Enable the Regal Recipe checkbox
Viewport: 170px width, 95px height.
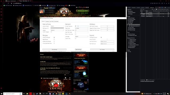point(54,39)
